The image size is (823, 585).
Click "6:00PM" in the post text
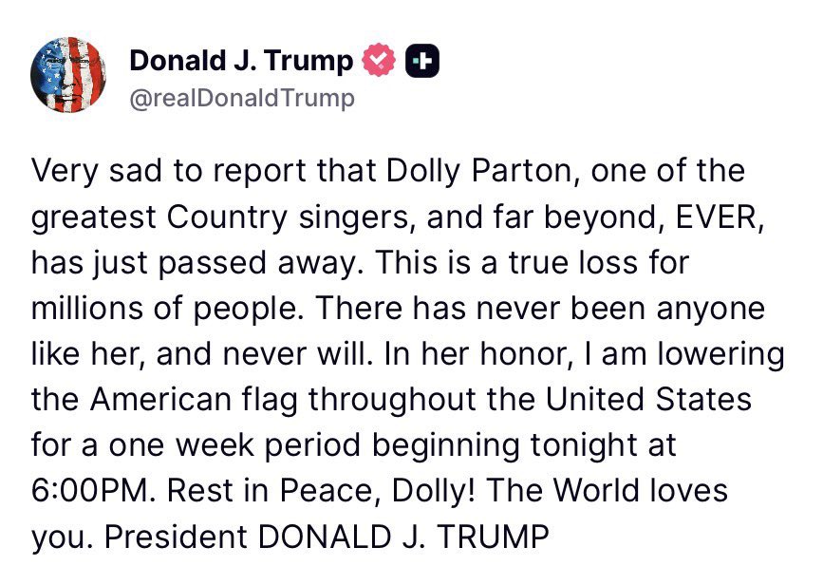click(x=93, y=490)
